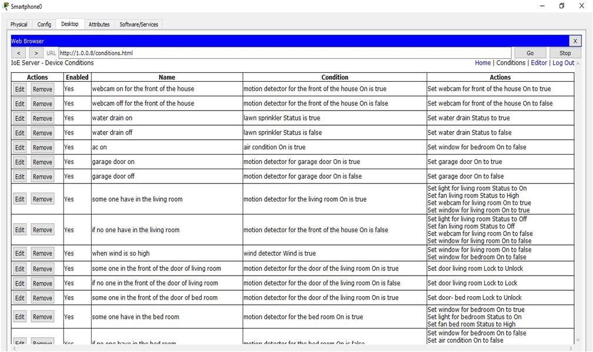Select the Desktop tab

pos(70,24)
